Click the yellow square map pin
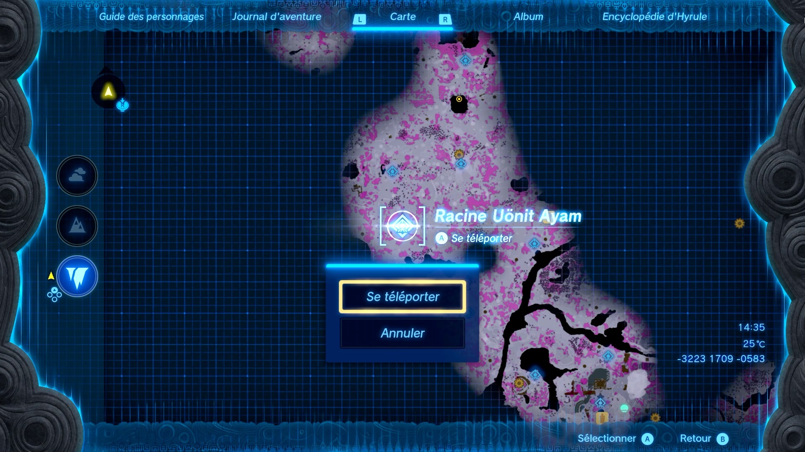The width and height of the screenshot is (805, 452). point(602,417)
